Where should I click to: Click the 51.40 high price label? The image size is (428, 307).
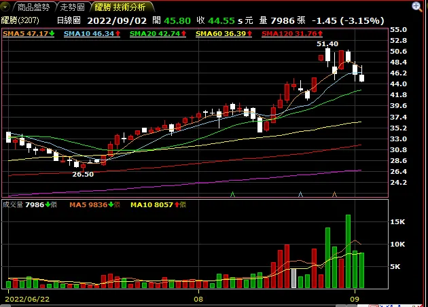coord(327,44)
